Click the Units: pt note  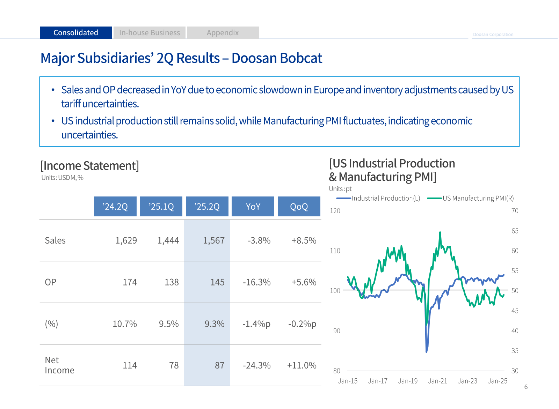(x=340, y=189)
